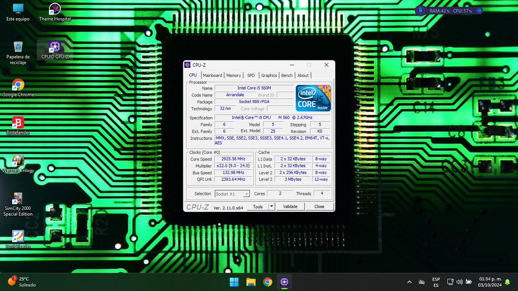Switch to the CPU tab
The image size is (518, 291).
click(x=193, y=75)
